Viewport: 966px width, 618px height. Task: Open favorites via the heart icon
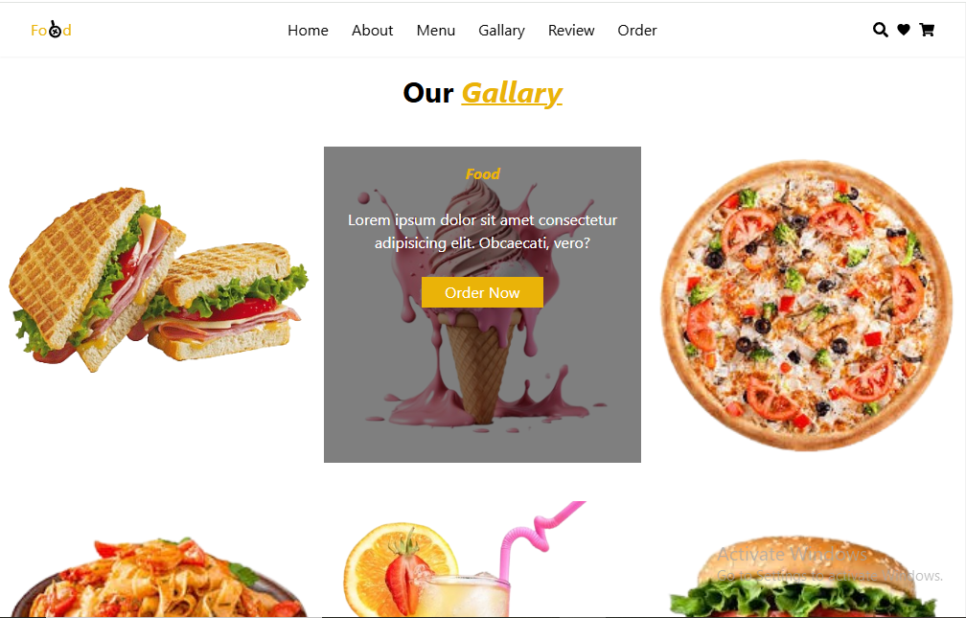tap(904, 30)
